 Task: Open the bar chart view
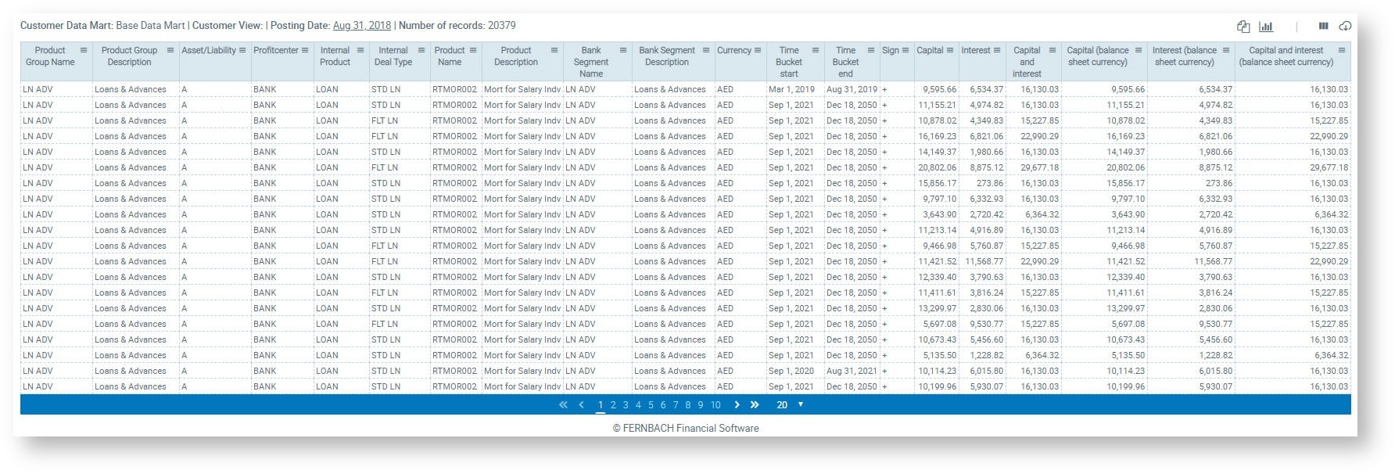1266,27
